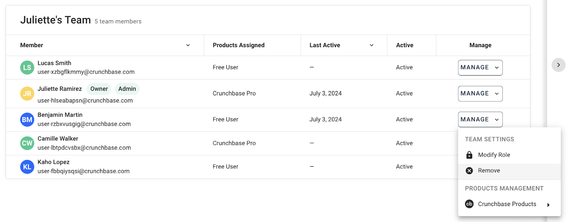Open Lucas Smith's Manage dropdown
The image size is (568, 222).
click(x=480, y=67)
